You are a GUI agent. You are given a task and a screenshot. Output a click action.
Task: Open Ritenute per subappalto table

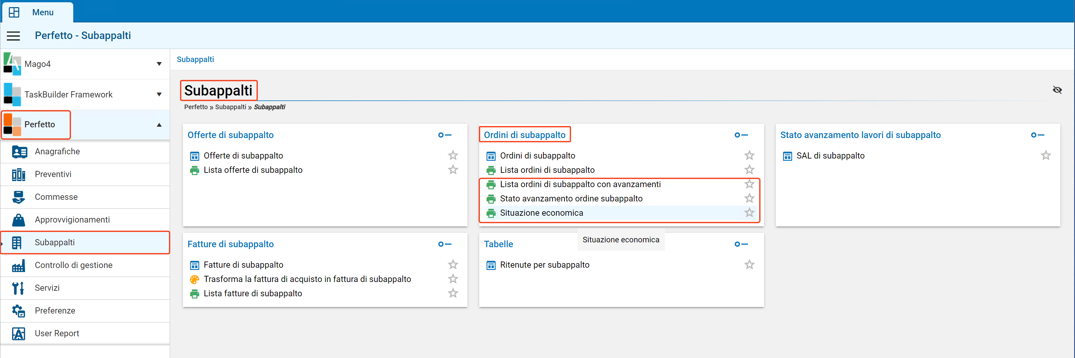tap(545, 265)
